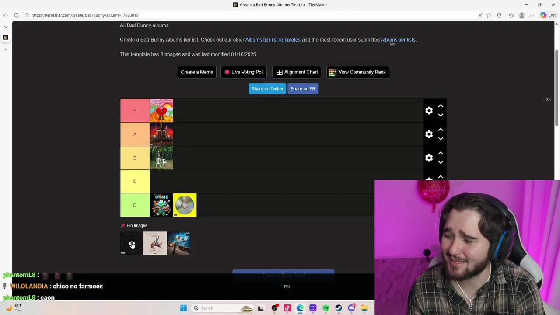Click the address bar URL
Screen dimensions: 560x315
tap(85, 15)
